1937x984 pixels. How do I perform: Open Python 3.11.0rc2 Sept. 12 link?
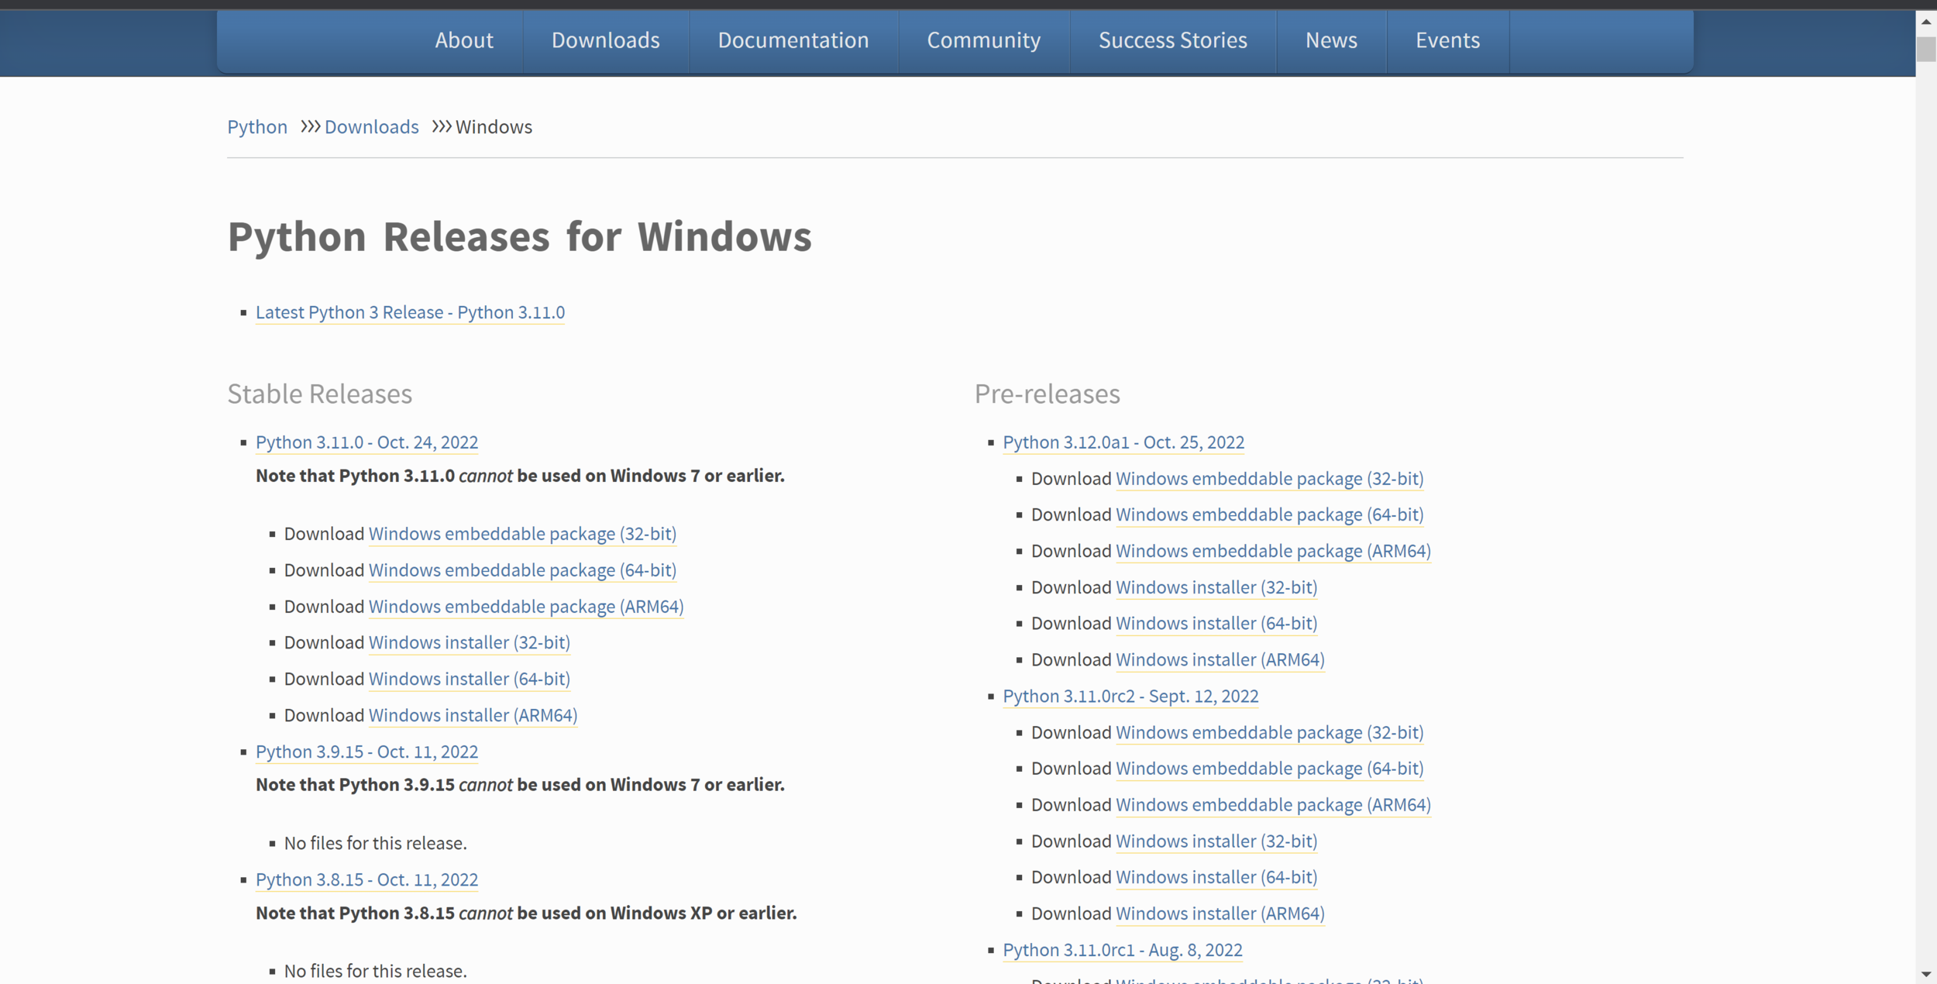click(x=1130, y=697)
